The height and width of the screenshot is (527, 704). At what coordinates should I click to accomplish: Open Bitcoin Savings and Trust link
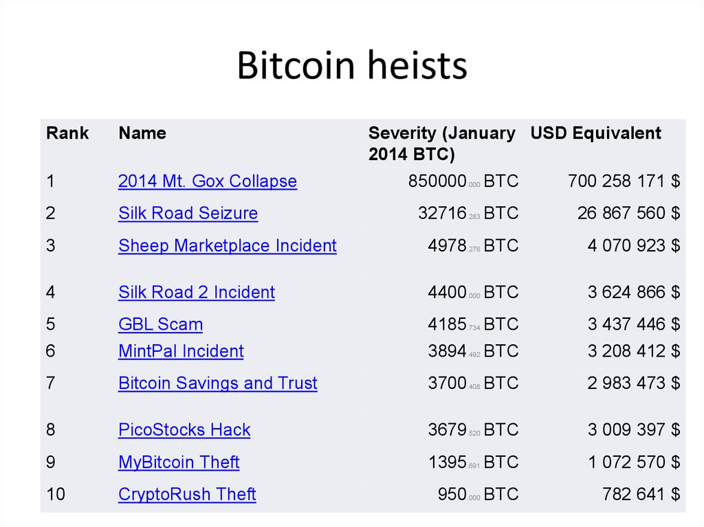click(x=217, y=383)
